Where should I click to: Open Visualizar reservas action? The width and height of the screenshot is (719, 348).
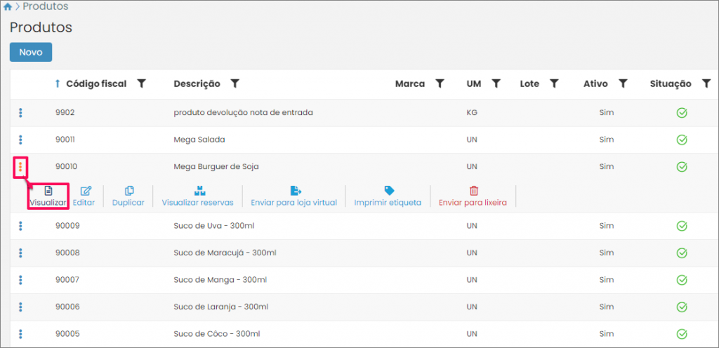tap(197, 196)
